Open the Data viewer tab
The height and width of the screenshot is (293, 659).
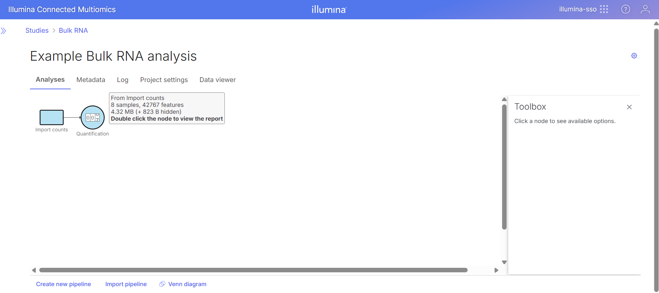click(218, 80)
